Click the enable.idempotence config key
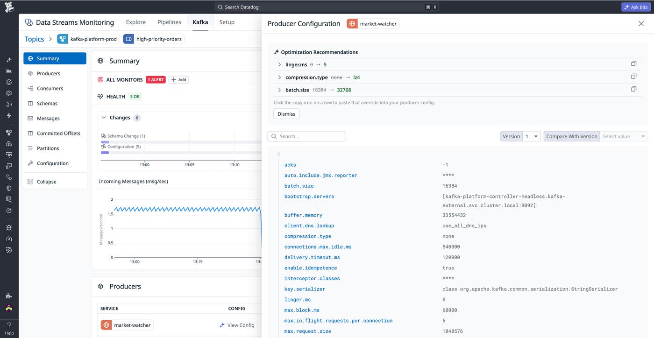 pyautogui.click(x=311, y=268)
